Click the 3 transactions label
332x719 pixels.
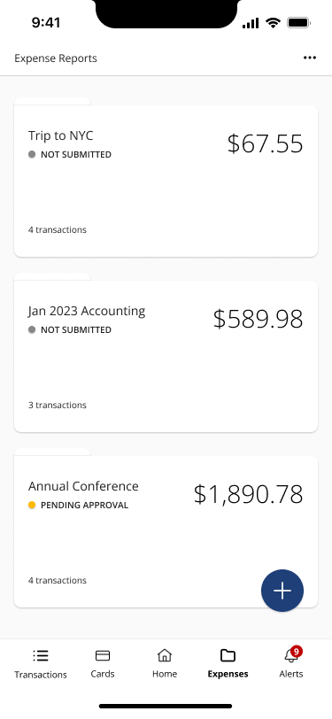[x=58, y=405]
